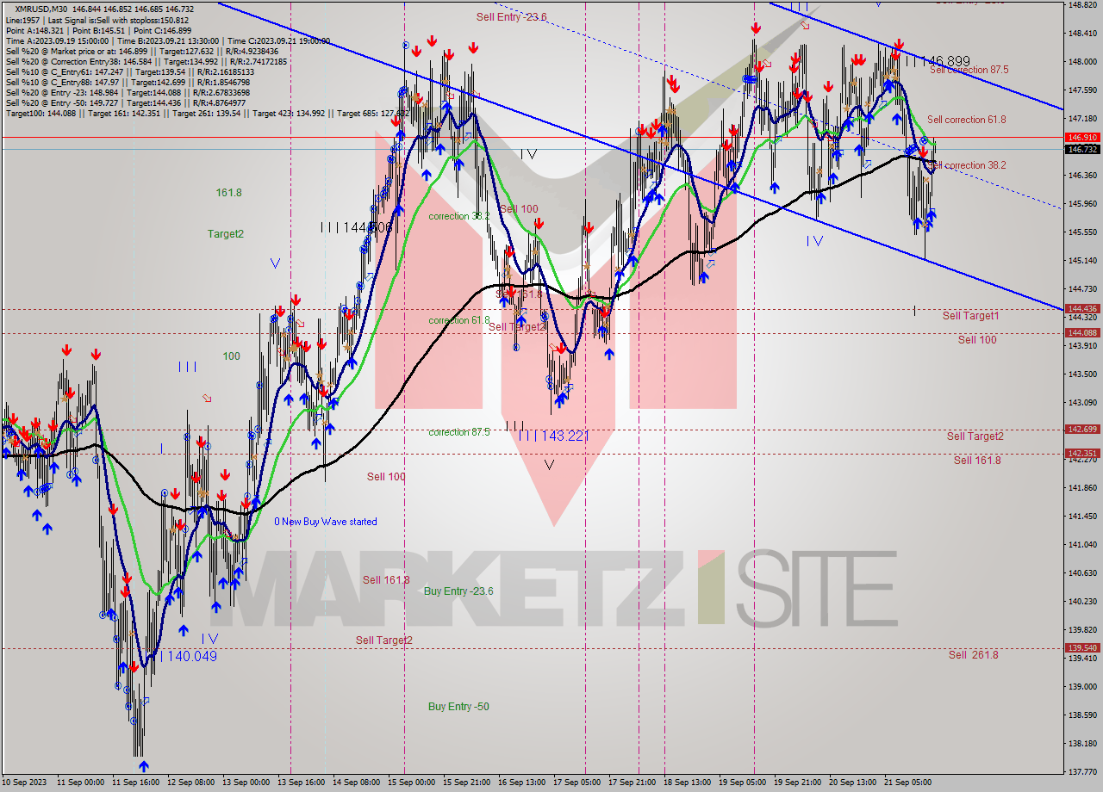Click the '11 Sep 16:00' time axis label
This screenshot has width=1103, height=792.
pyautogui.click(x=135, y=783)
